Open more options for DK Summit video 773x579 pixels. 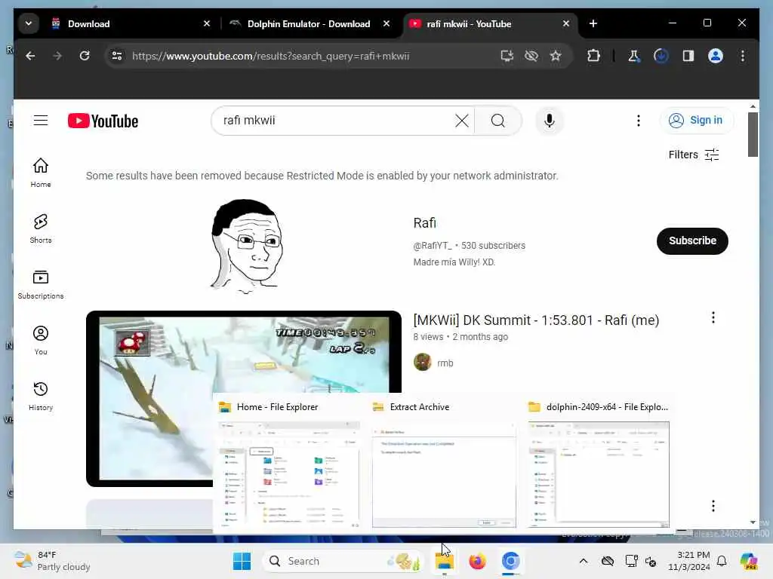713,318
